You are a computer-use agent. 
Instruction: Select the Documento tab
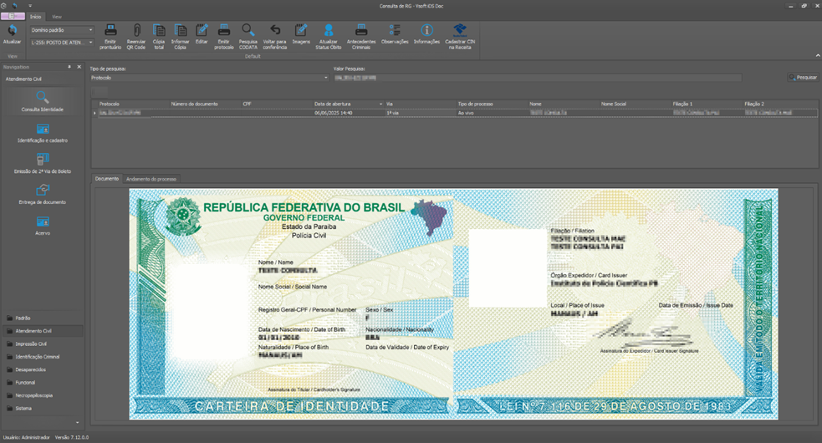[x=107, y=179]
